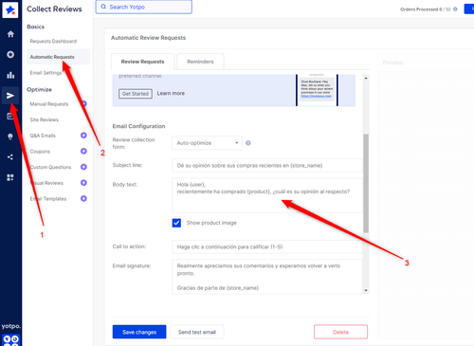Viewport: 474px width, 346px height.
Task: Click into the Call to action field
Action: click(x=267, y=246)
